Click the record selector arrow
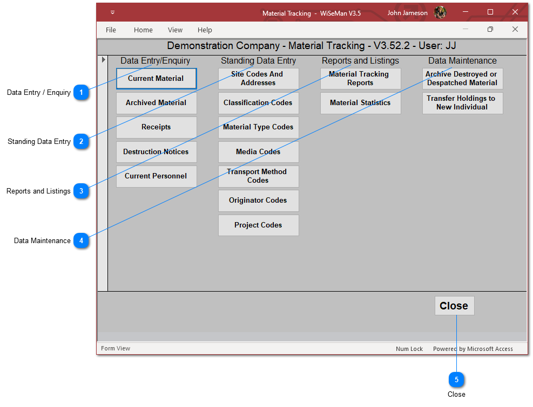The image size is (533, 407). coord(103,60)
